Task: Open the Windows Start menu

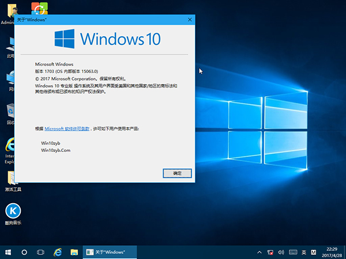Action: tap(8, 252)
